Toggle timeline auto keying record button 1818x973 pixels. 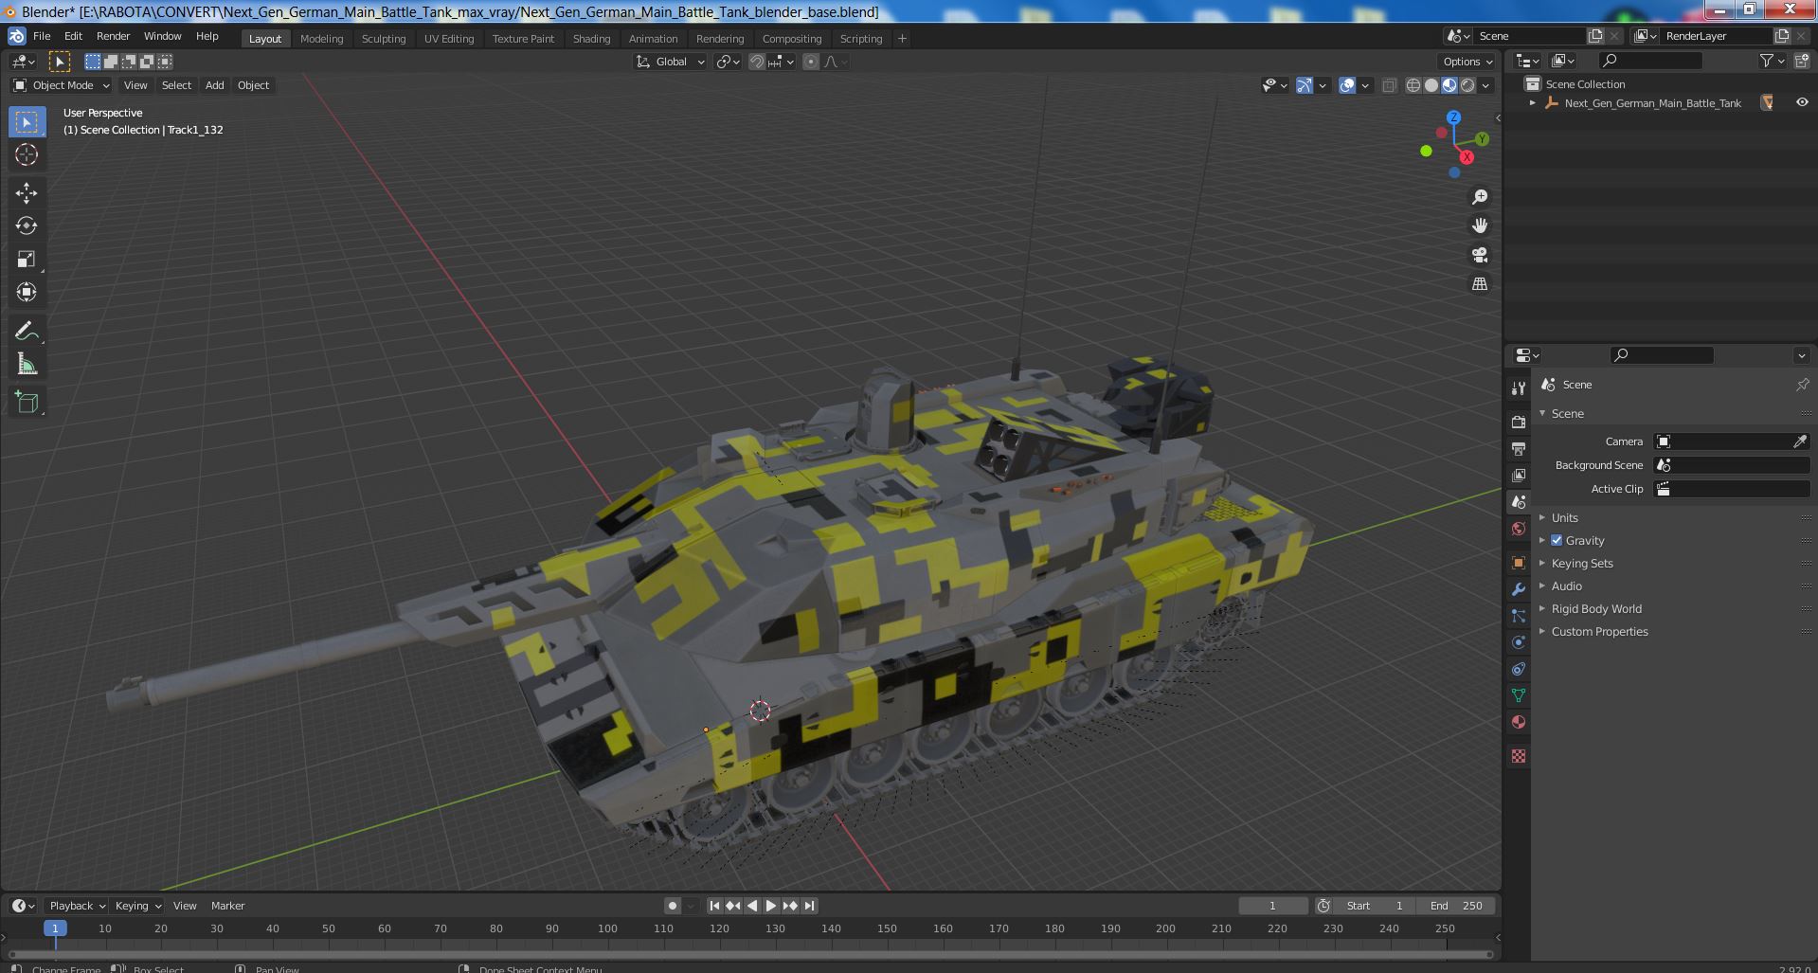[x=673, y=906]
